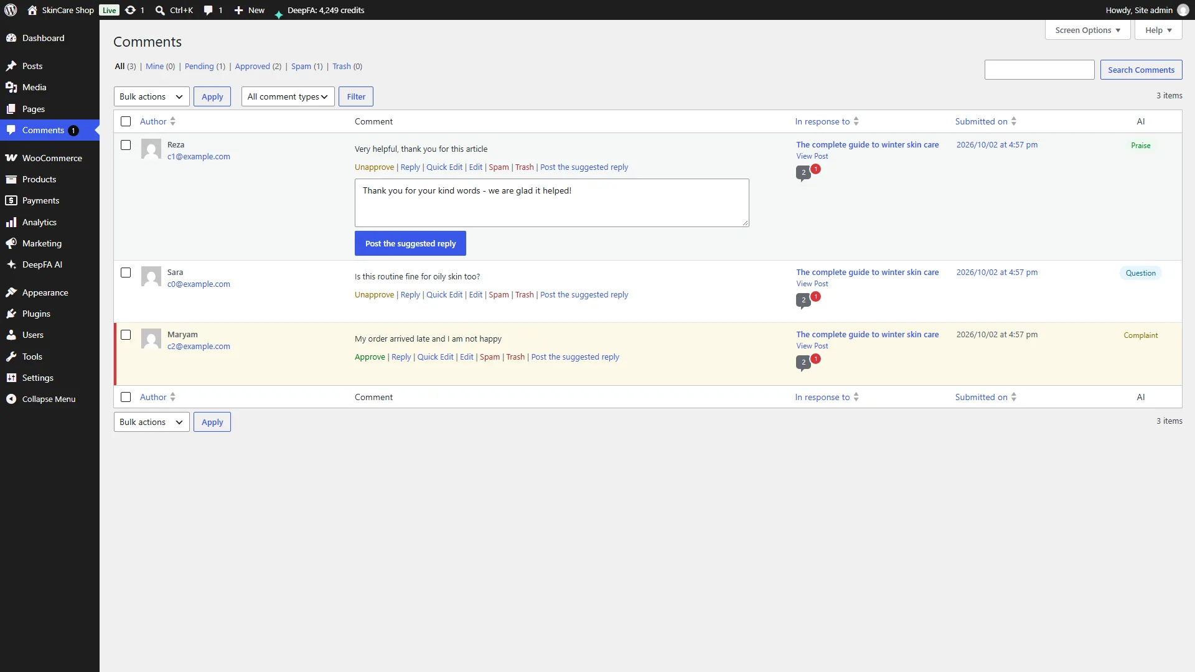
Task: Click the New plus icon
Action: point(238,10)
